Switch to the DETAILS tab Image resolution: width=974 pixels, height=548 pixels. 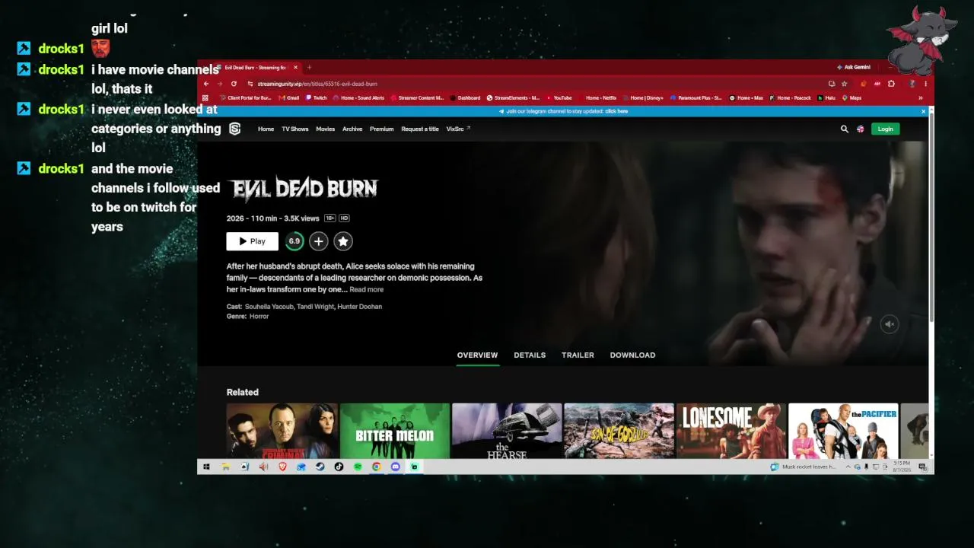click(530, 355)
